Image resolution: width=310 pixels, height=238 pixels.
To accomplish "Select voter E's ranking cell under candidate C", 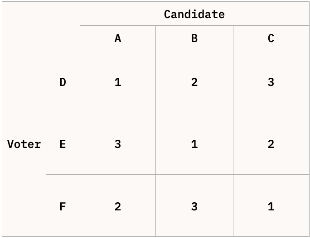I will (271, 144).
